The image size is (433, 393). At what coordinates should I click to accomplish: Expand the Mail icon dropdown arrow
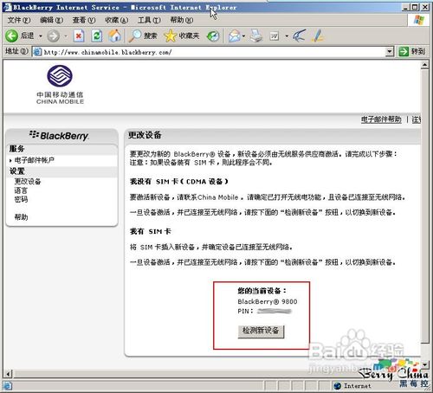(244, 36)
